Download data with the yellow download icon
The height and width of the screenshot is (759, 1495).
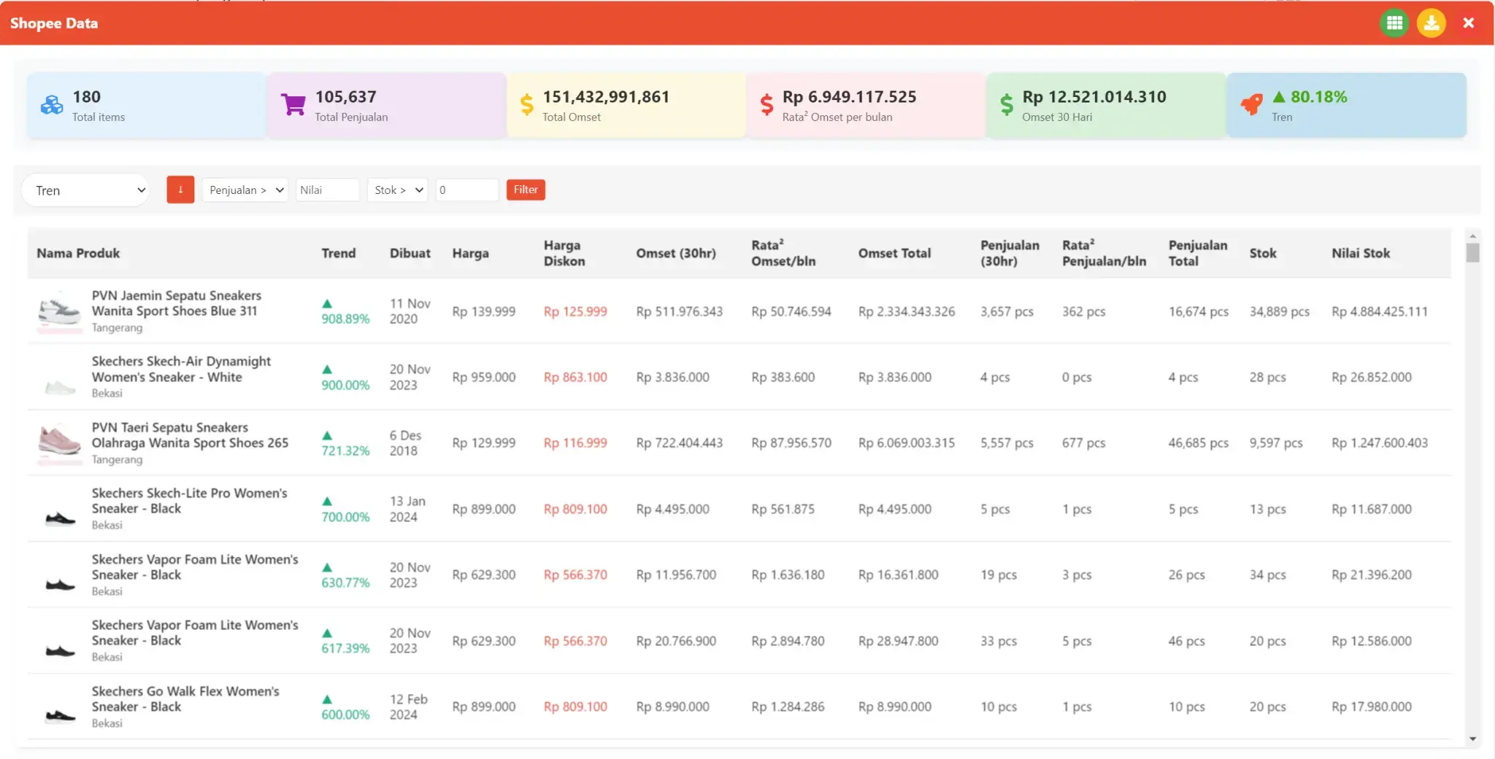tap(1431, 23)
